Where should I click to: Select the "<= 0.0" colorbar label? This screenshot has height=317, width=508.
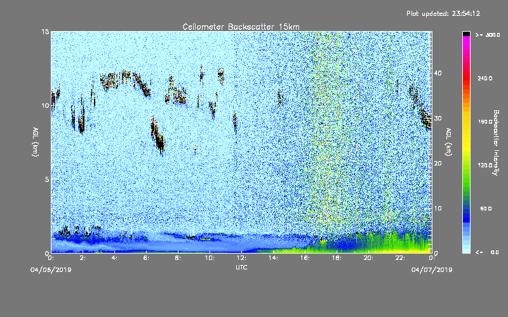point(488,252)
